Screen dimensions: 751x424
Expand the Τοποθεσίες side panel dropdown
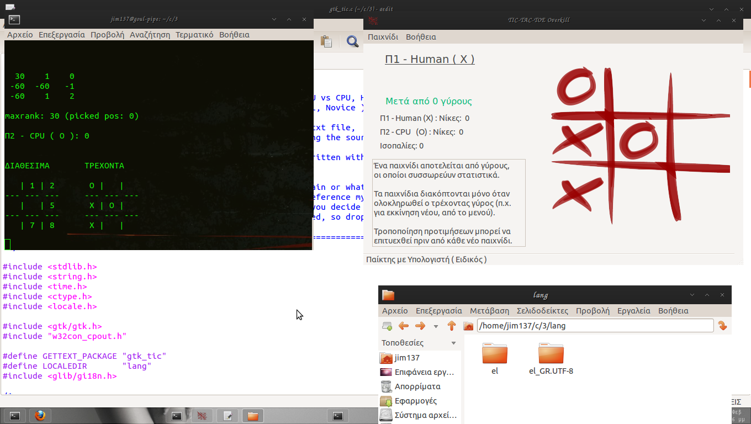click(x=454, y=343)
